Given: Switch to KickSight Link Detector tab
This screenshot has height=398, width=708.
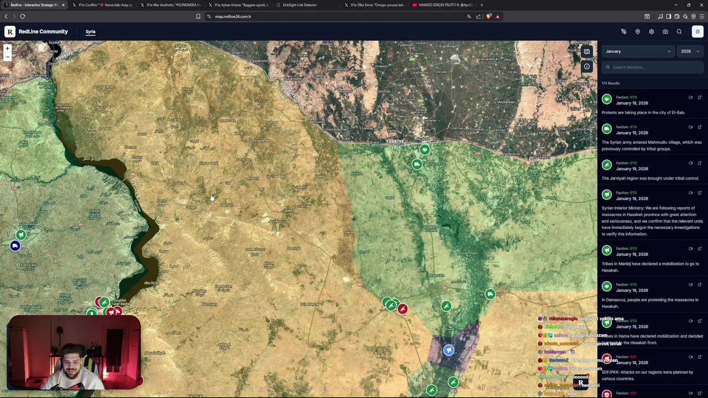Looking at the screenshot, I should 306,5.
